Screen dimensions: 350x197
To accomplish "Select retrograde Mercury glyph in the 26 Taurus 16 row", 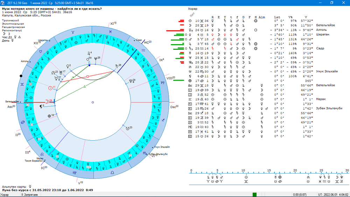I will coord(191,30).
